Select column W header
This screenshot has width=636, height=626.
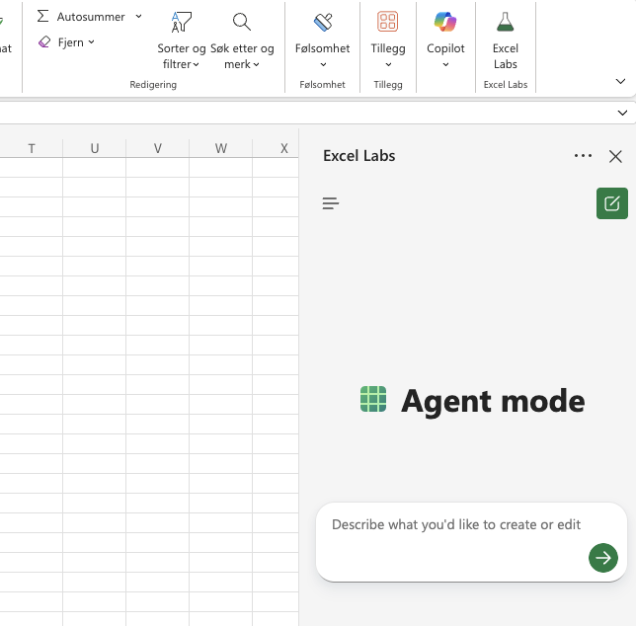(x=220, y=149)
